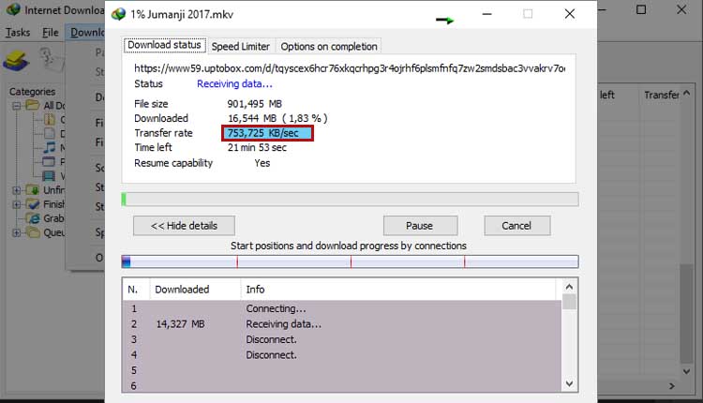The width and height of the screenshot is (703, 403).
Task: Click the Transfer column header in main window
Action: (x=662, y=95)
